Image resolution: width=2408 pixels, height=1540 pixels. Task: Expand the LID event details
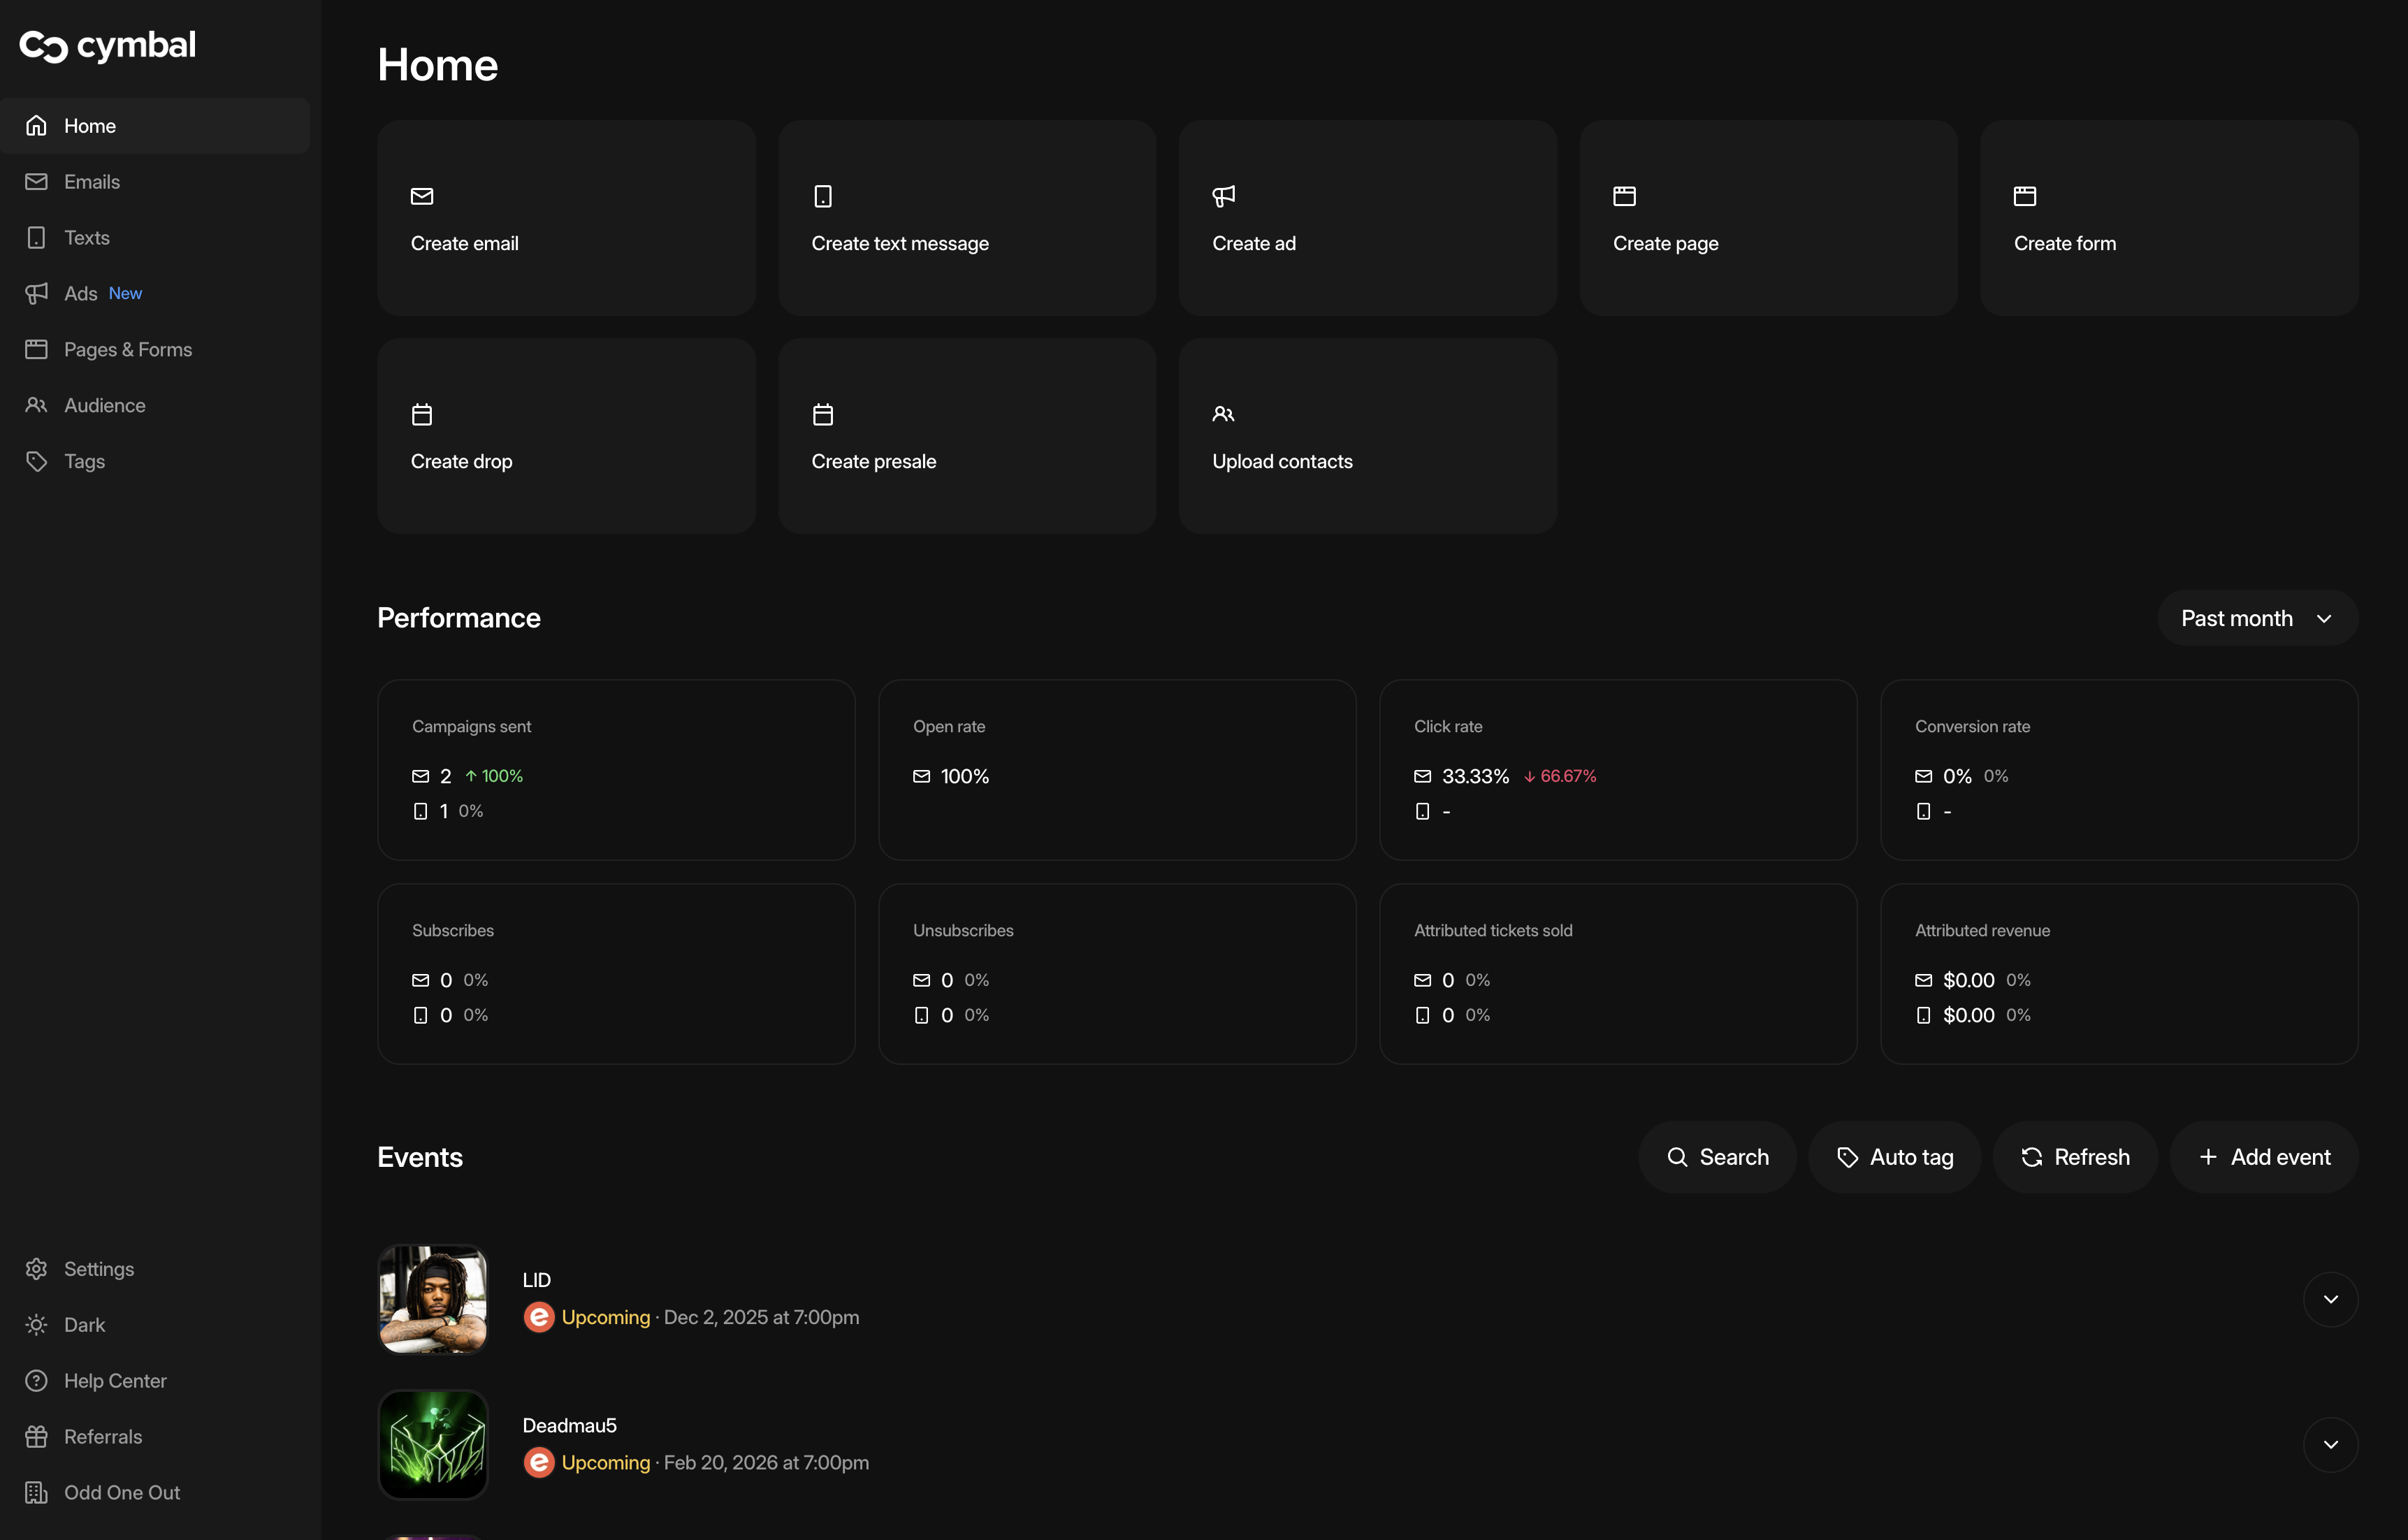2330,1299
